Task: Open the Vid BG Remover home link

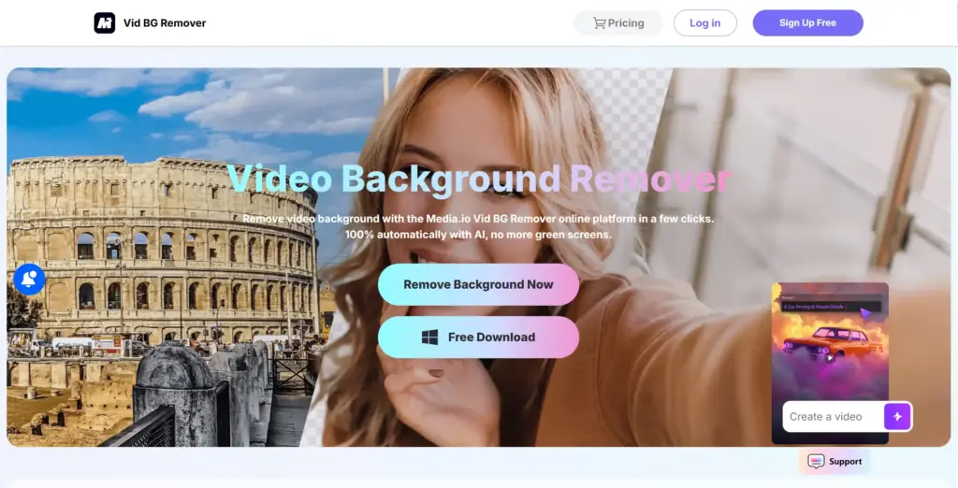Action: point(165,23)
